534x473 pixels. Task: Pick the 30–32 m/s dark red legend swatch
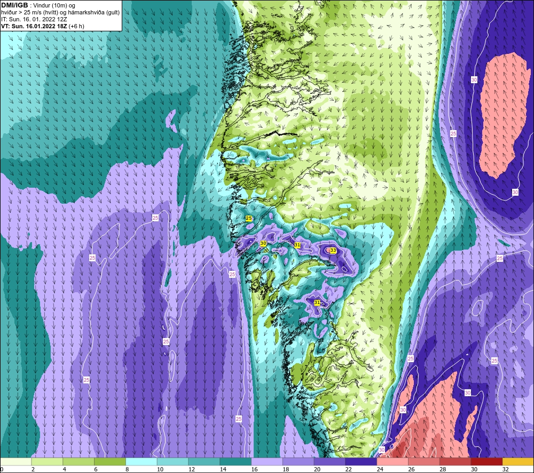486,461
